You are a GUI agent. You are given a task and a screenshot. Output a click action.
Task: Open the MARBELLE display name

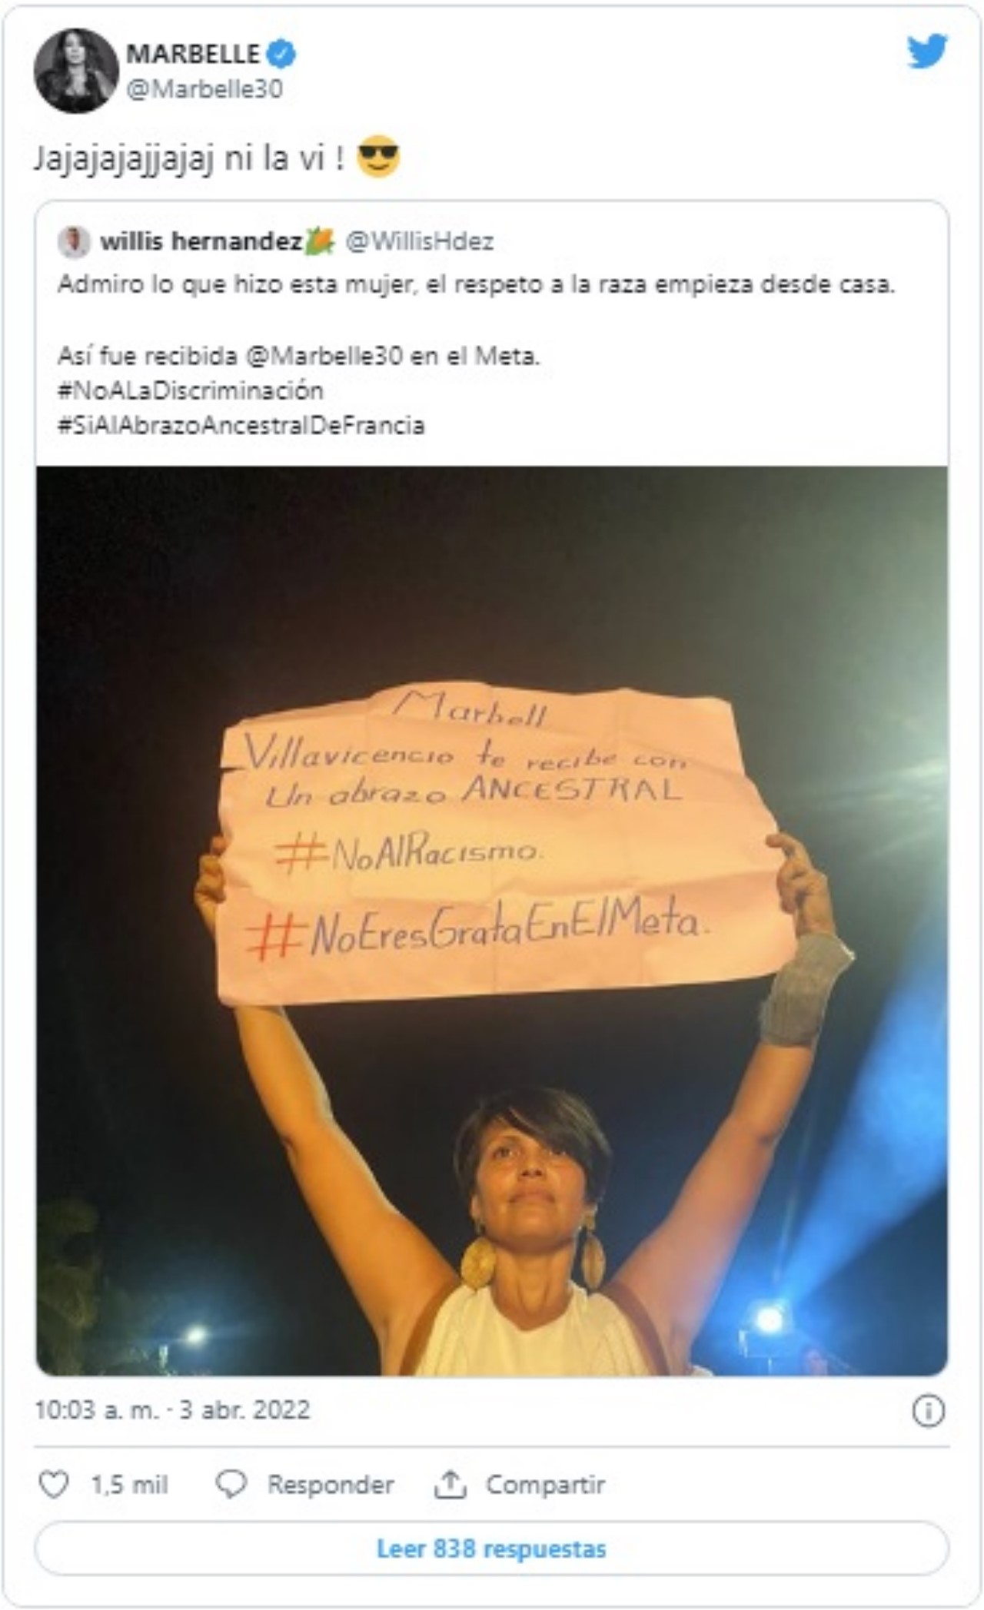pos(193,54)
